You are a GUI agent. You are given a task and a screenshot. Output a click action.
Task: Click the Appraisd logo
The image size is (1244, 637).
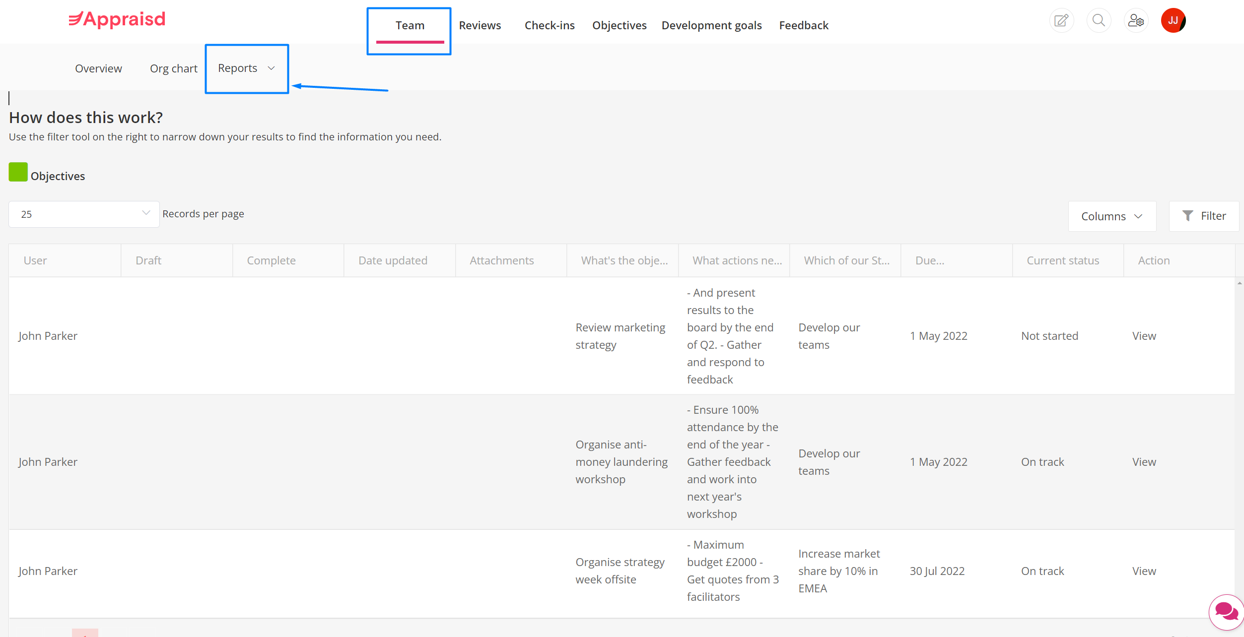(117, 19)
